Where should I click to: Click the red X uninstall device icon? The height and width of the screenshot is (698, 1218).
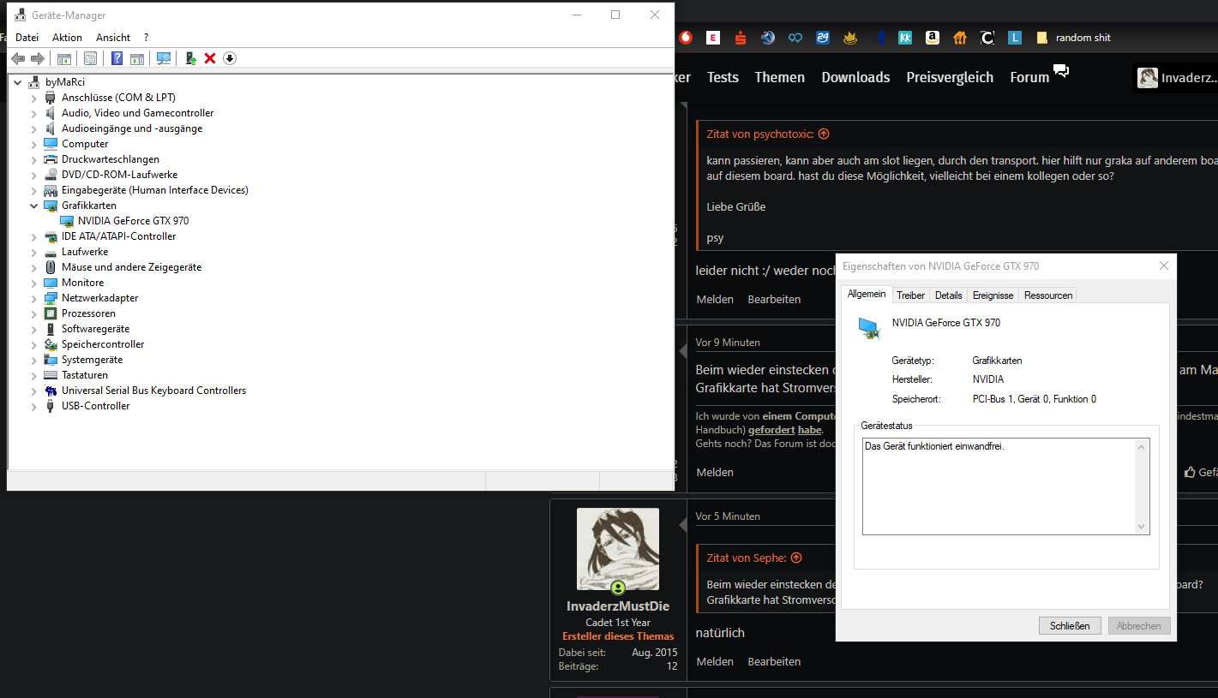[210, 58]
